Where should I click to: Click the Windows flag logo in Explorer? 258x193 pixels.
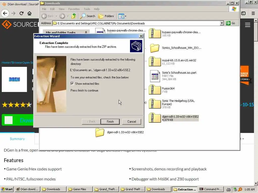[x=234, y=9]
